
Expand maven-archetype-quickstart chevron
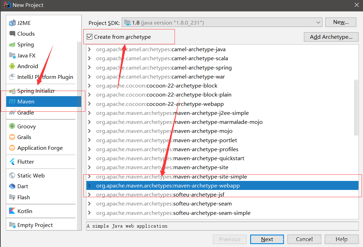[89, 158]
